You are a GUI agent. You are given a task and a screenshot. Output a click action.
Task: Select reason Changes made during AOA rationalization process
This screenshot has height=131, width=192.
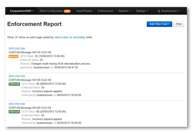(x=60, y=64)
